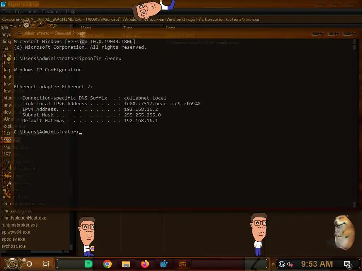
Task: Switch to Command Prompt via its taskbar icon
Action: click(x=182, y=264)
